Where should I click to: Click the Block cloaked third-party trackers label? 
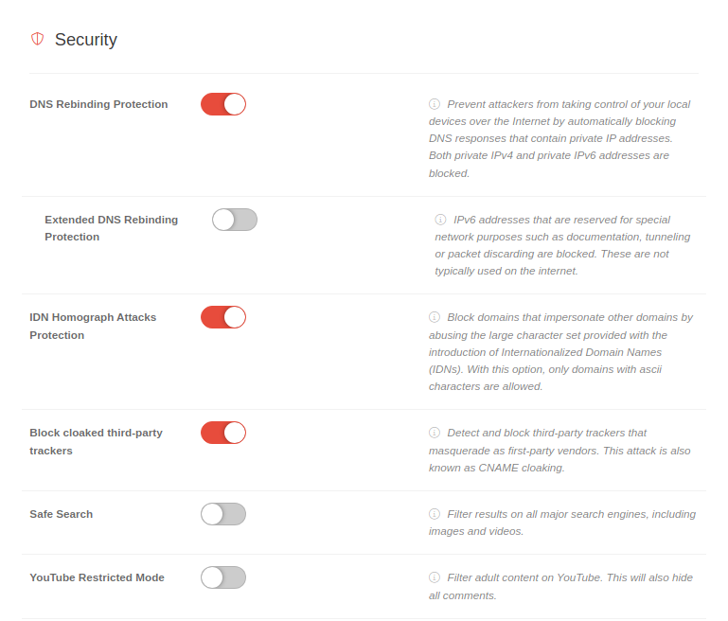click(x=96, y=441)
